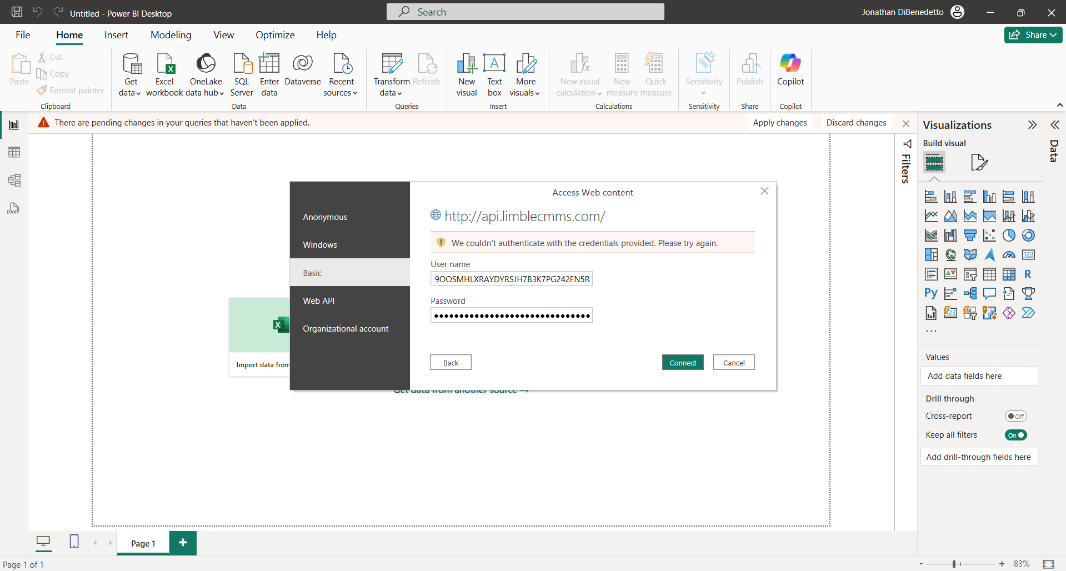
Task: Open the Share dropdown button
Action: (x=1033, y=34)
